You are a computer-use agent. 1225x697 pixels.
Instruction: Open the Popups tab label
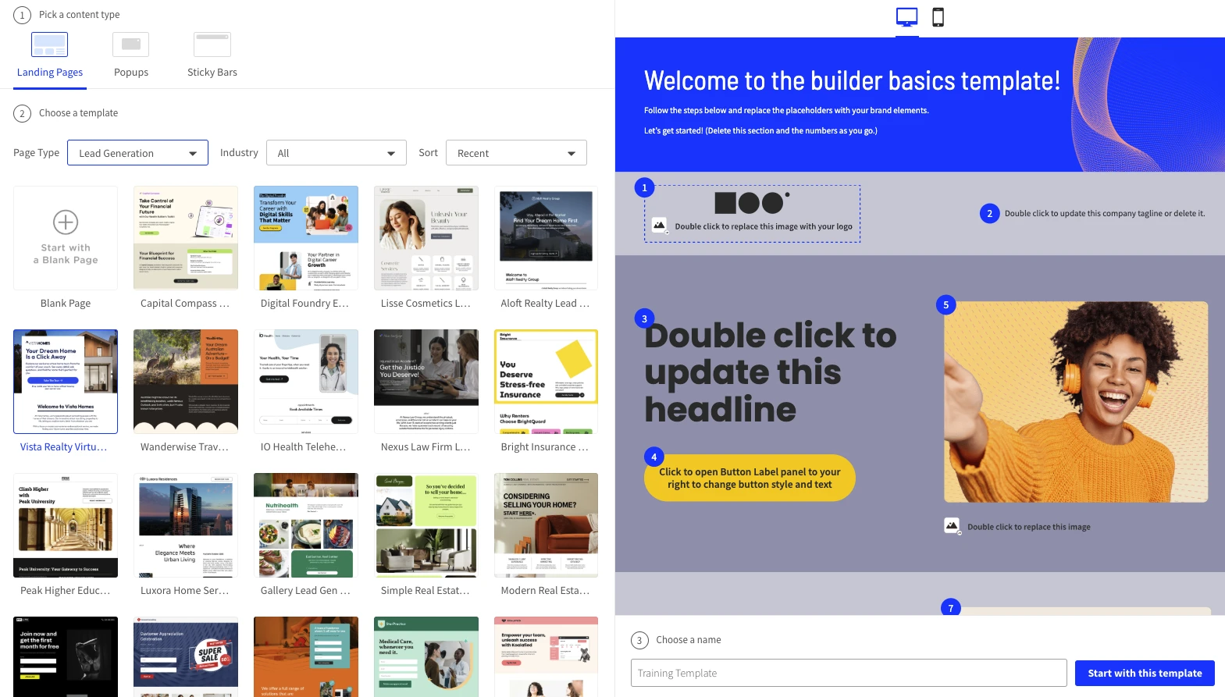click(x=131, y=72)
